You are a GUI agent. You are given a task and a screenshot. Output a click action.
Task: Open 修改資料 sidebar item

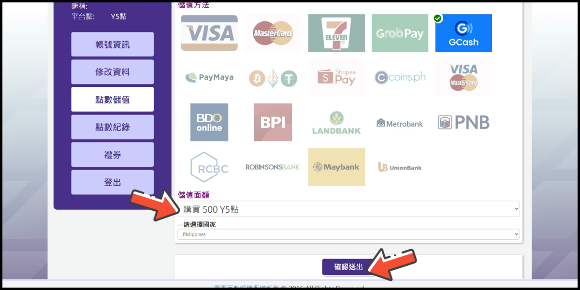coord(113,72)
